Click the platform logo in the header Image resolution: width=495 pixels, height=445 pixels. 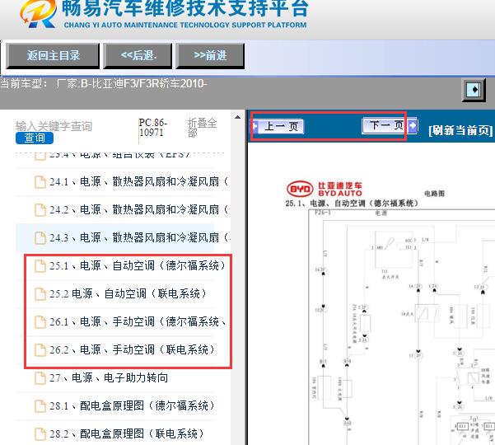pos(39,14)
